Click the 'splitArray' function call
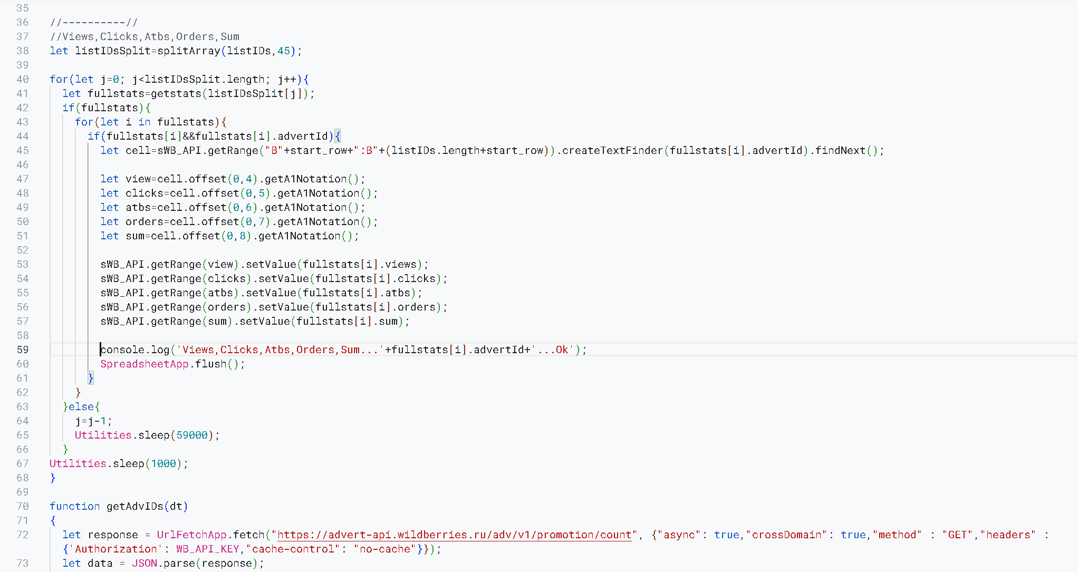 click(188, 51)
